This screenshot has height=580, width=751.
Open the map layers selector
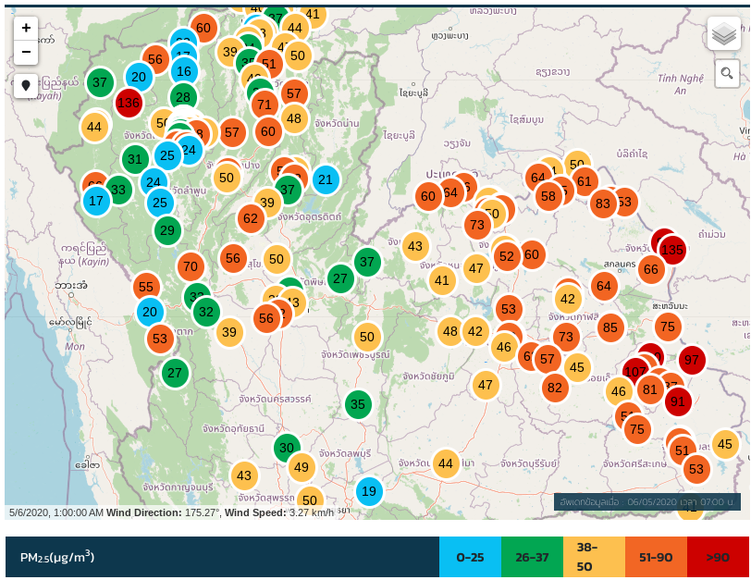pos(724,34)
